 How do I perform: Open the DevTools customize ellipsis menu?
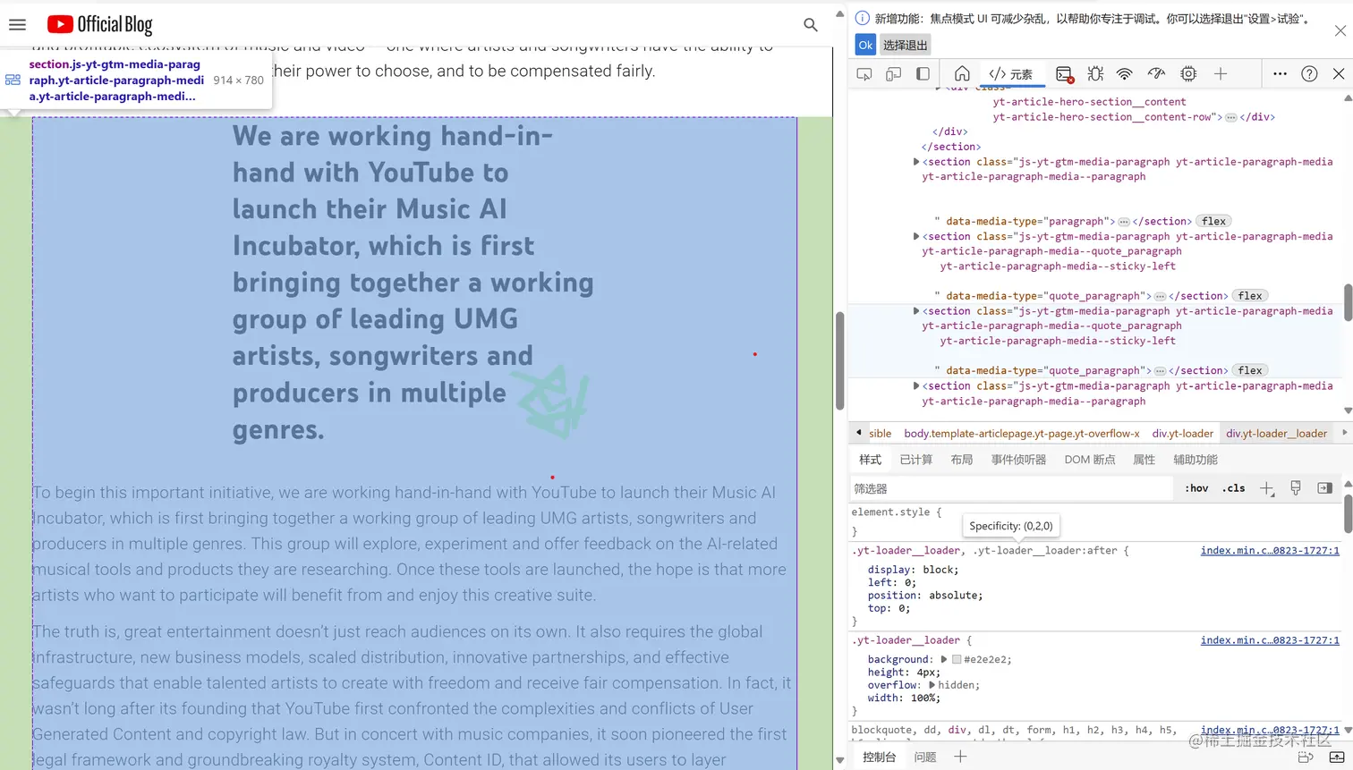pos(1281,74)
